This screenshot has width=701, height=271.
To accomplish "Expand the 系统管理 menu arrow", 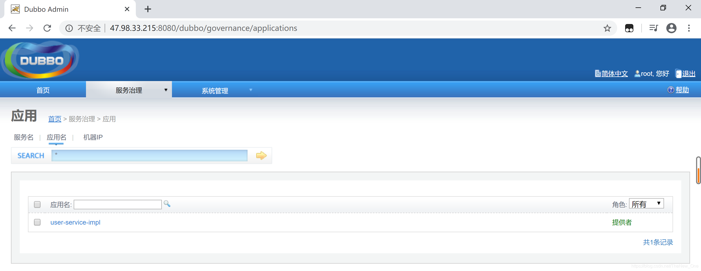I will coord(251,90).
